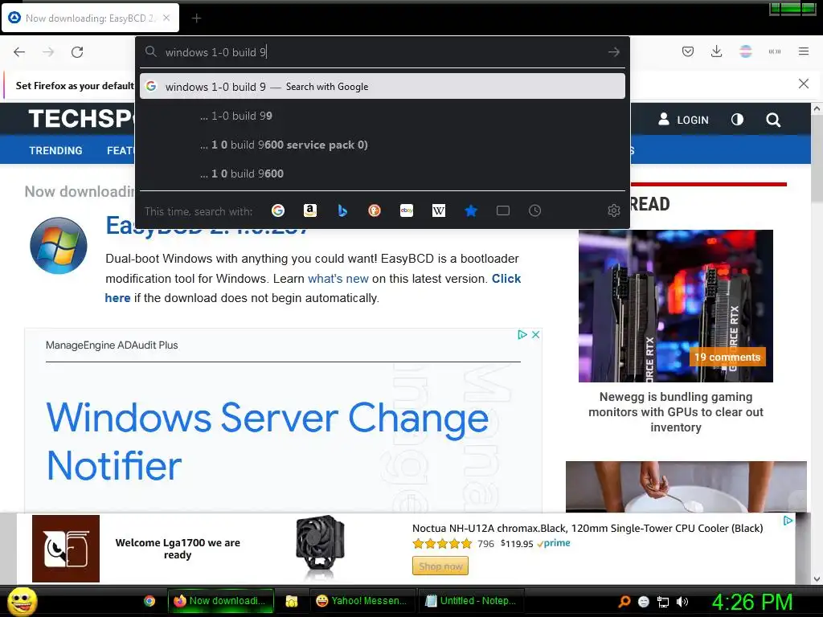Launch Chrome from the taskbar
Viewport: 823px width, 617px height.
pos(149,601)
